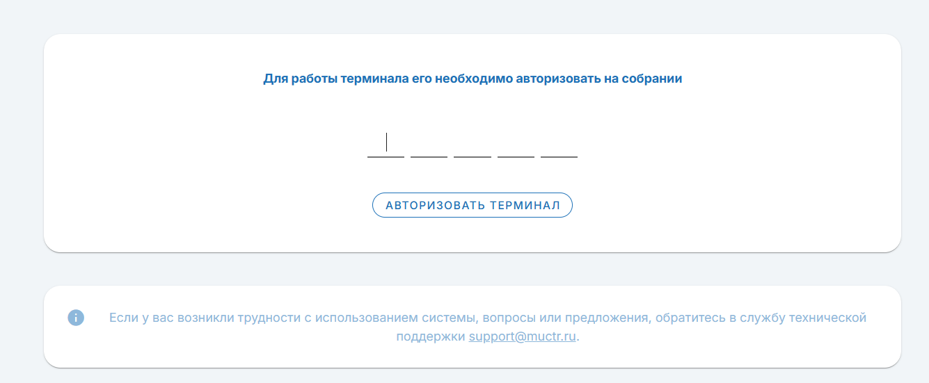Viewport: 929px width, 383px height.
Task: Click the blue info icon
Action: pyautogui.click(x=76, y=318)
